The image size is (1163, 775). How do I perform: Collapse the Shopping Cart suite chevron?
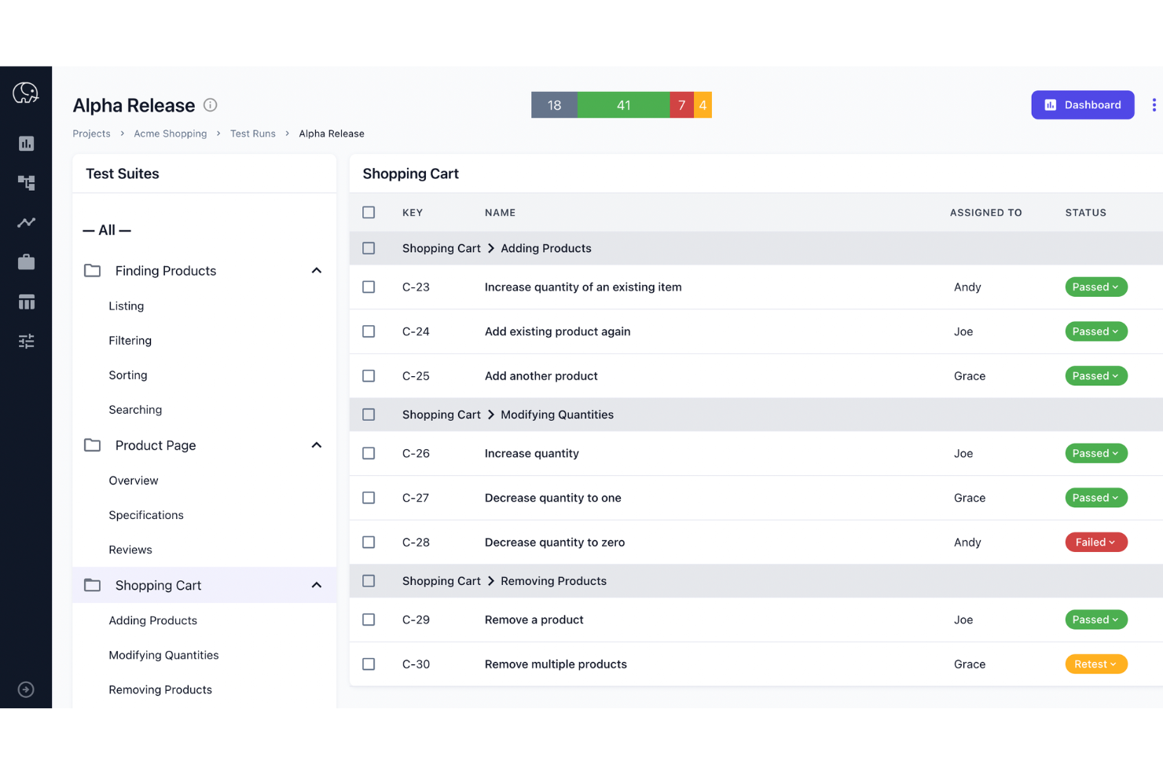(316, 585)
